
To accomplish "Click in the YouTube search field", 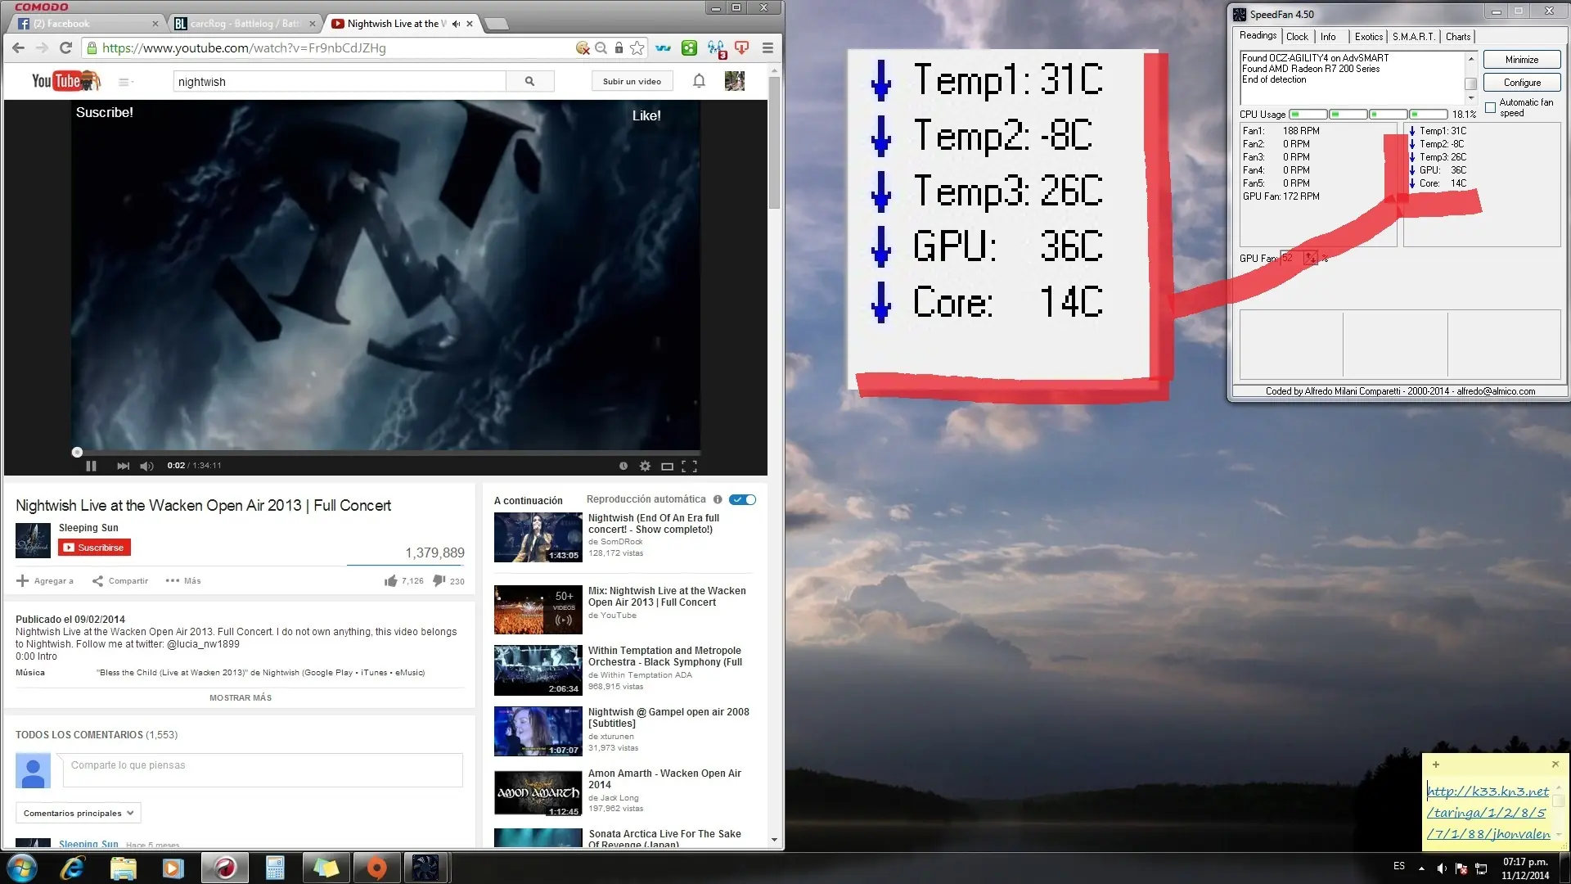I will coord(339,81).
